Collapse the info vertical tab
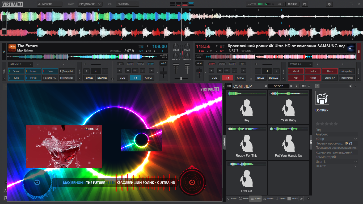The image size is (363, 204). [311, 142]
